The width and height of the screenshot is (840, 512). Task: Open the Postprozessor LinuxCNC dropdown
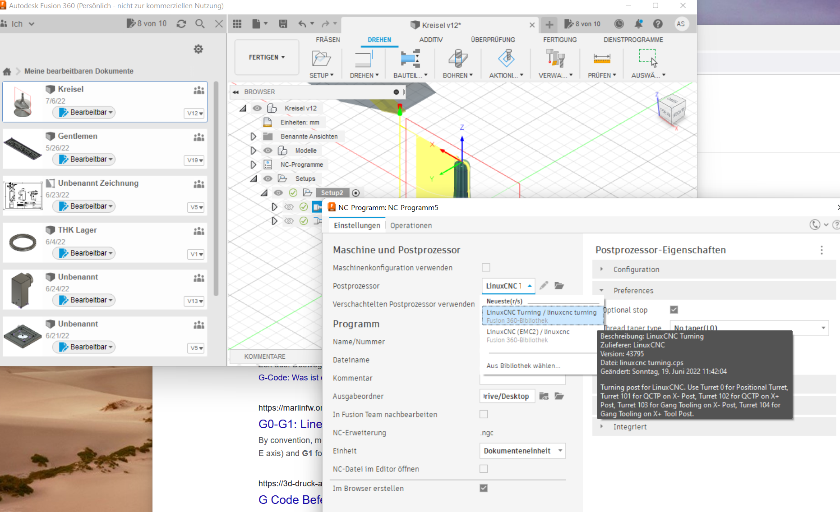pos(508,286)
